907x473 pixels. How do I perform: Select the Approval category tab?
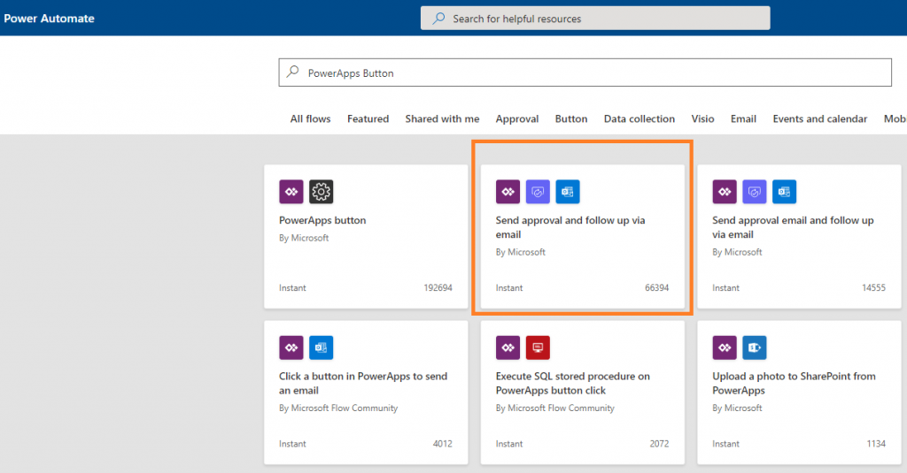517,119
